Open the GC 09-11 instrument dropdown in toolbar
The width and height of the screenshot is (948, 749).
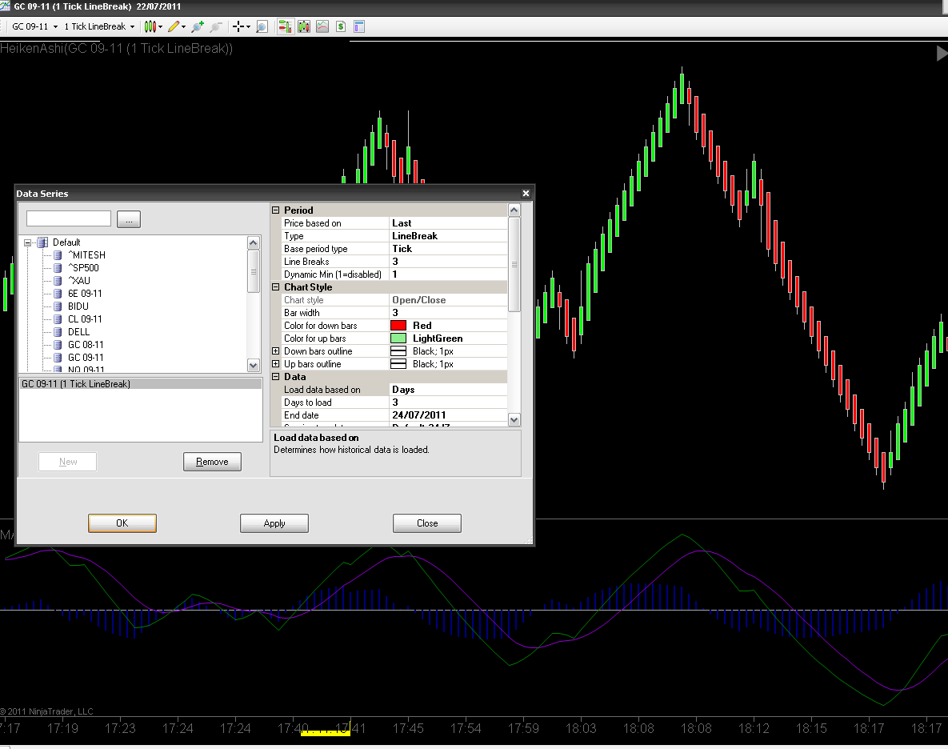coord(56,26)
